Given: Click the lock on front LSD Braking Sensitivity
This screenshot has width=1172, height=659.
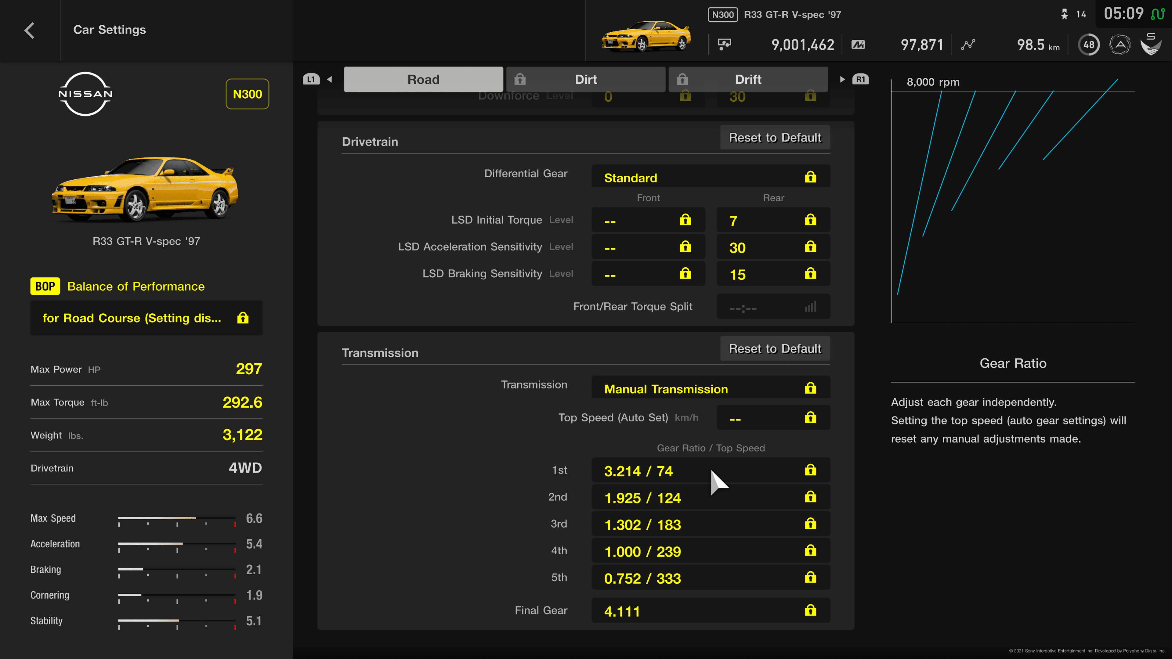Looking at the screenshot, I should point(685,273).
